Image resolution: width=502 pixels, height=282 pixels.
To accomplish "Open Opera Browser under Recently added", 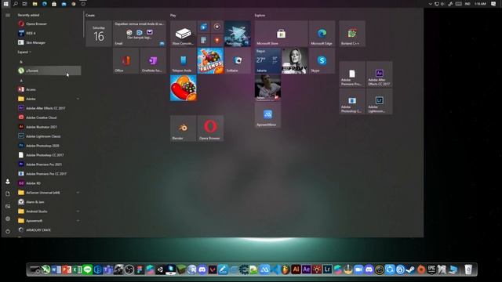I will click(x=49, y=23).
